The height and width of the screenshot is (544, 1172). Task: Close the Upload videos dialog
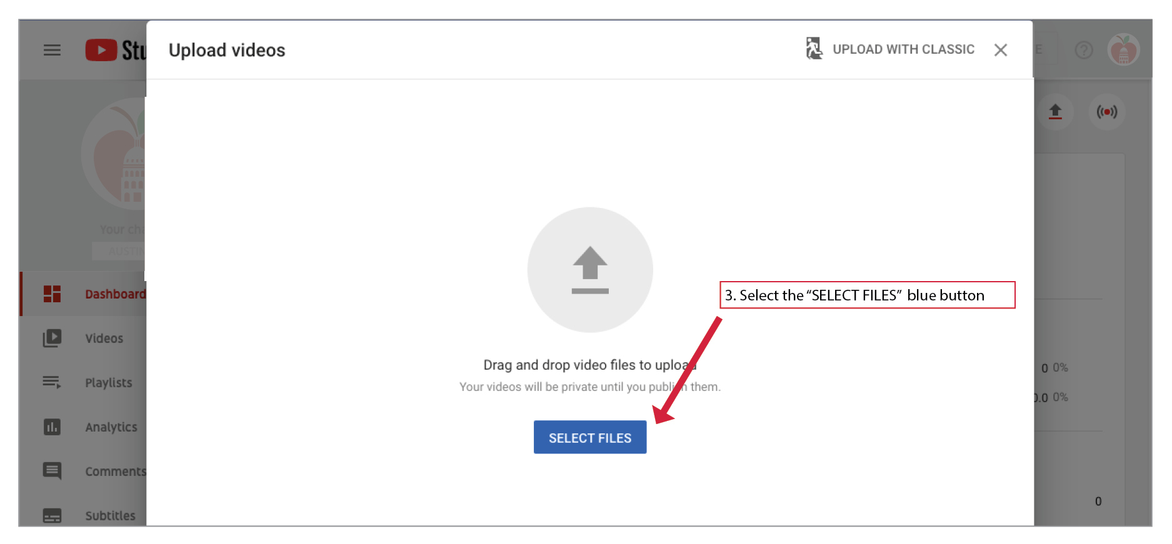pyautogui.click(x=1000, y=50)
